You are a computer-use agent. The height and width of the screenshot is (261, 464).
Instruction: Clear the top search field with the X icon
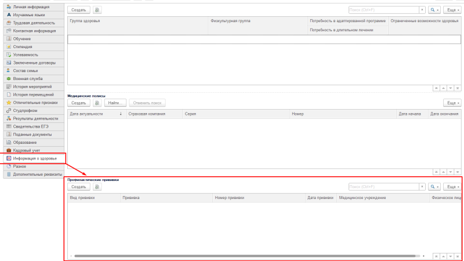coord(421,10)
